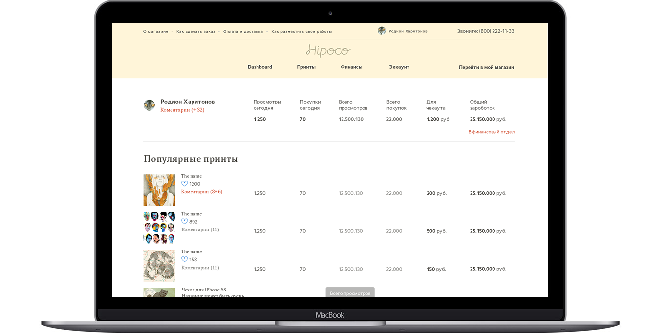Viewport: 665px width, 333px height.
Task: Click phone number (800) 222-11-33
Action: (496, 31)
